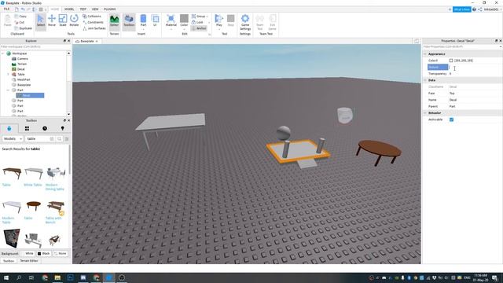
Task: Open the Windows Start menu
Action: (x=6, y=277)
